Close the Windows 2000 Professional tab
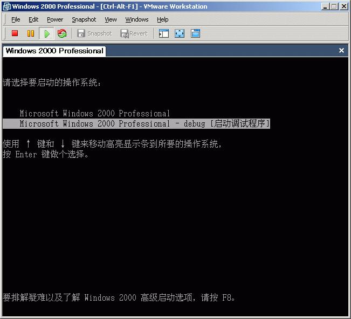The width and height of the screenshot is (351, 319). pos(341,51)
